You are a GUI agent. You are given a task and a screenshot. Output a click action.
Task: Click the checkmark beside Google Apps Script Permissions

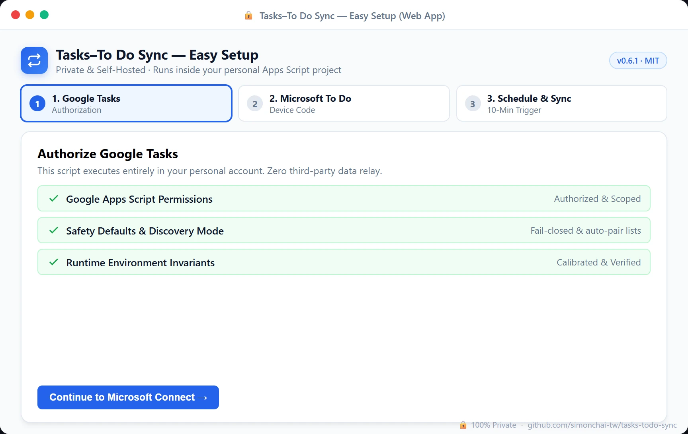[x=54, y=198]
